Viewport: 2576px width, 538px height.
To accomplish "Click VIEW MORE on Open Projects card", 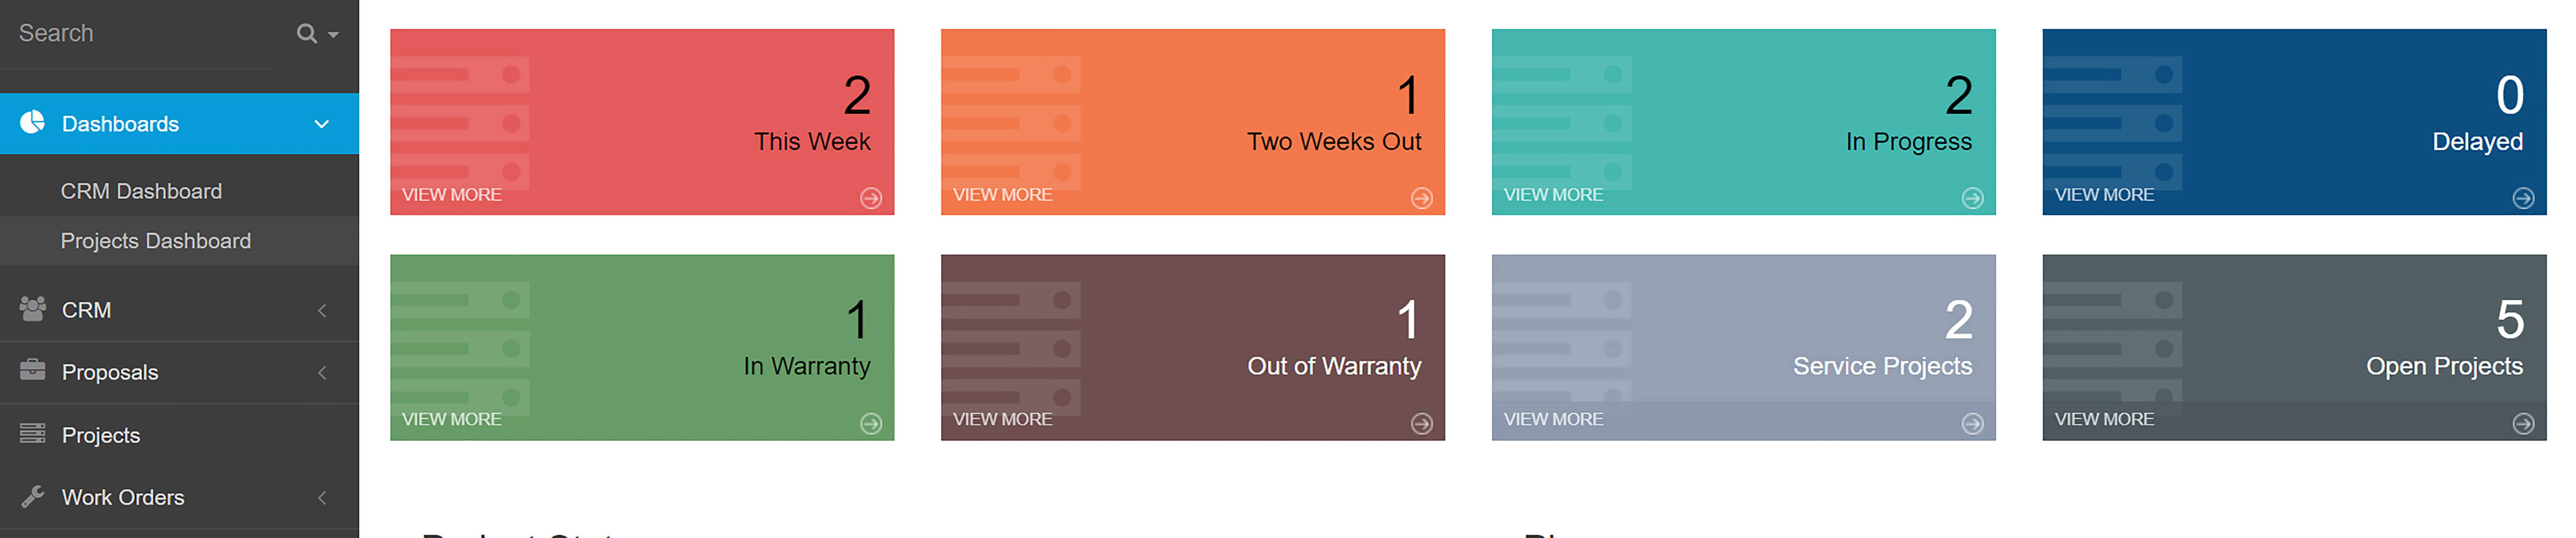I will 2105,420.
